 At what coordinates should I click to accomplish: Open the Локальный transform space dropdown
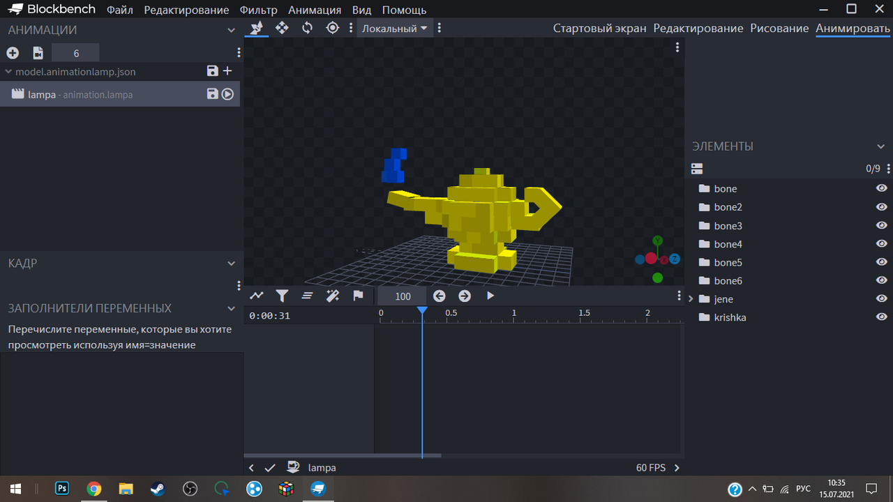point(394,29)
